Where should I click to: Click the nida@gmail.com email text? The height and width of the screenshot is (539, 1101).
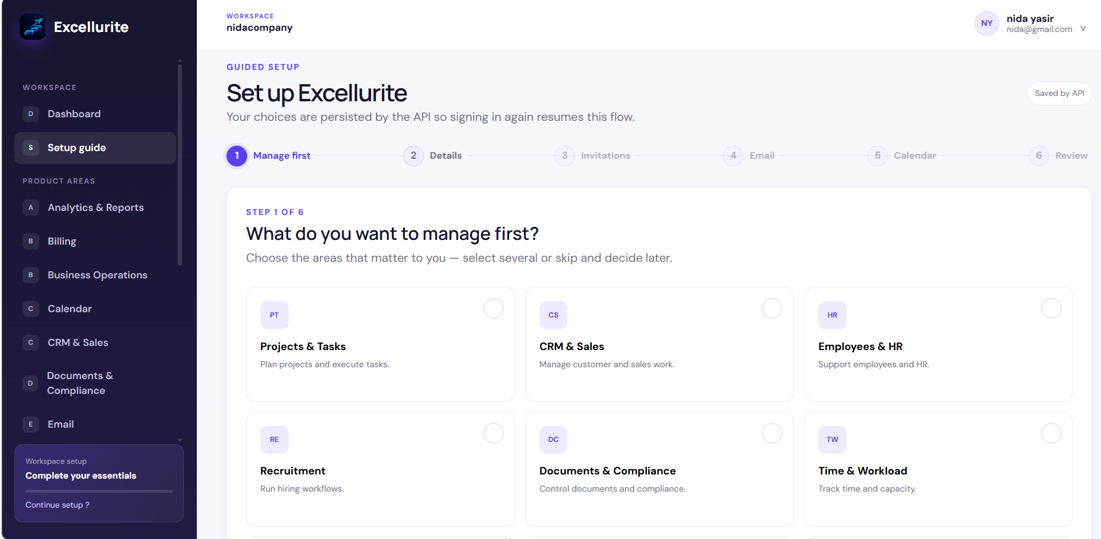tap(1039, 29)
